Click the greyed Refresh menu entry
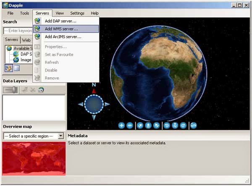The height and width of the screenshot is (186, 252). 66,62
